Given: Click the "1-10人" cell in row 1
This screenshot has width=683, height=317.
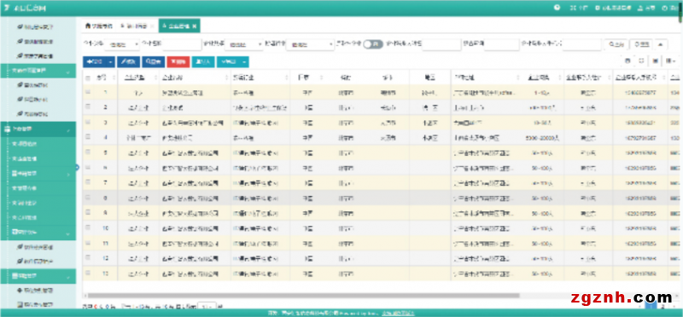Looking at the screenshot, I should [541, 93].
